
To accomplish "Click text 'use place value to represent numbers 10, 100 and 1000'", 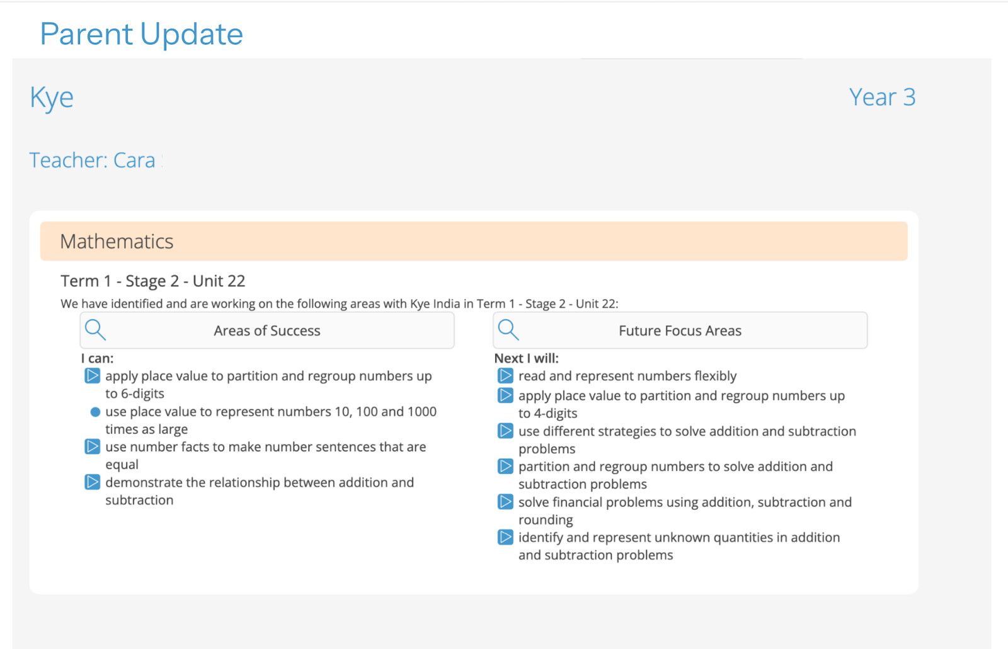I will 271,420.
